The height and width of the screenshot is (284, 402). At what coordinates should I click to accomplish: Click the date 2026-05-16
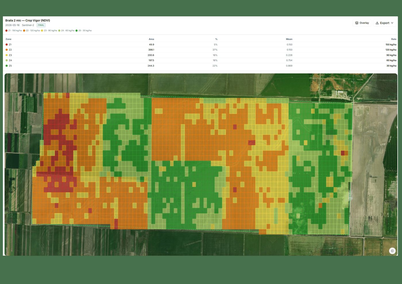[x=12, y=25]
